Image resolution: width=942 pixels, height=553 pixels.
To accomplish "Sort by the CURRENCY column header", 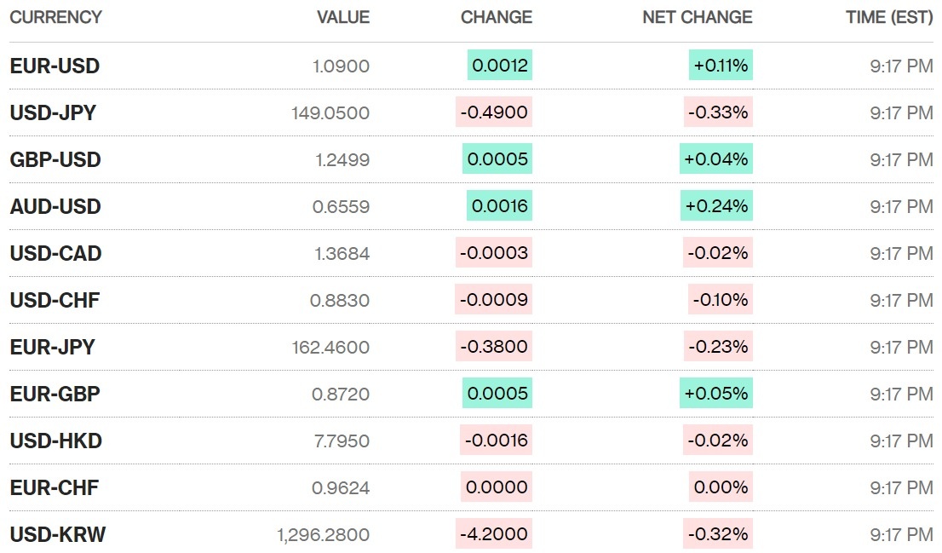I will coord(55,17).
